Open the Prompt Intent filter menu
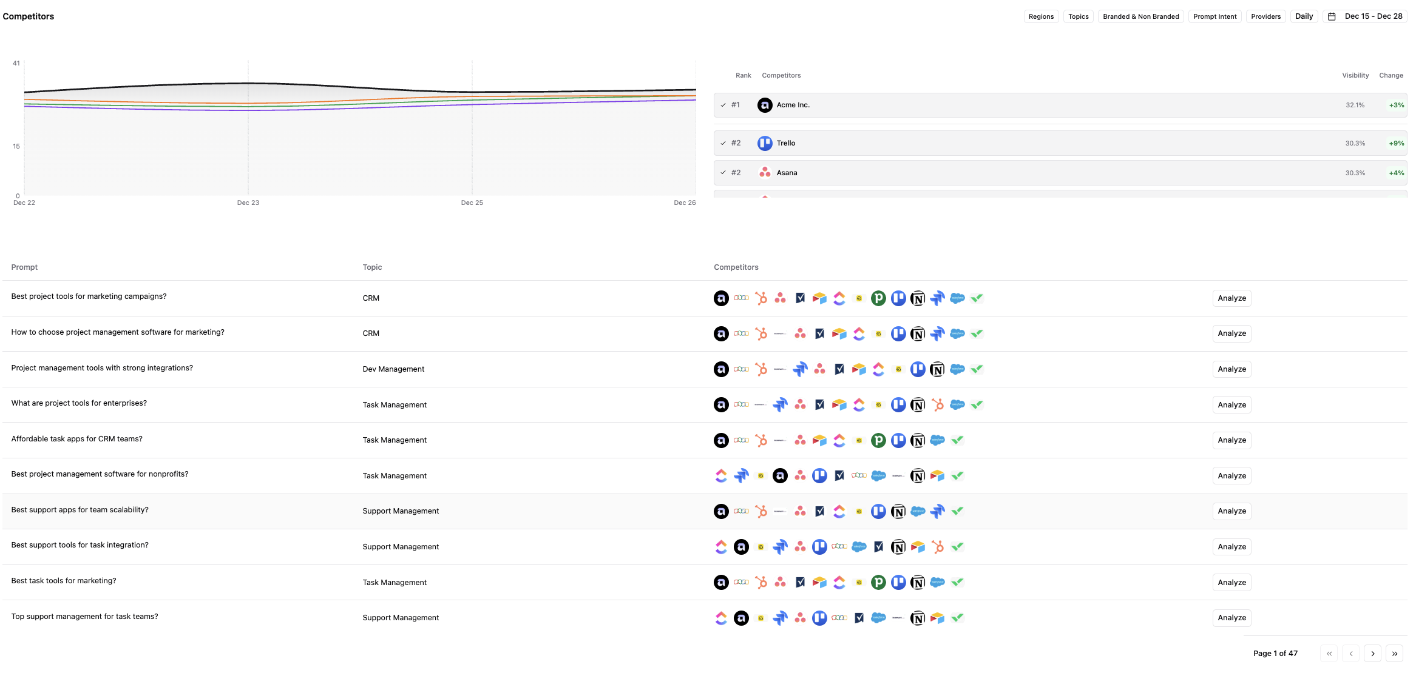The height and width of the screenshot is (673, 1416). (1214, 16)
